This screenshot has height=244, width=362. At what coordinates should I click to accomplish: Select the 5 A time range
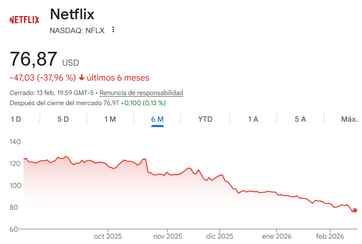[300, 119]
